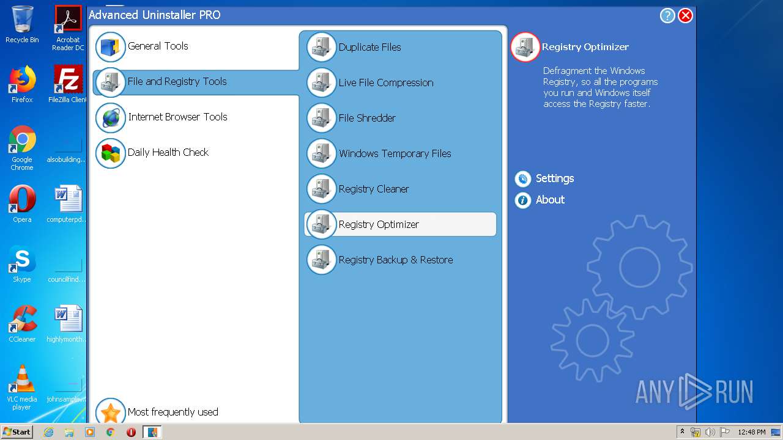Screen dimensions: 783x440
Task: Click the Live File Compression icon
Action: pyautogui.click(x=321, y=82)
